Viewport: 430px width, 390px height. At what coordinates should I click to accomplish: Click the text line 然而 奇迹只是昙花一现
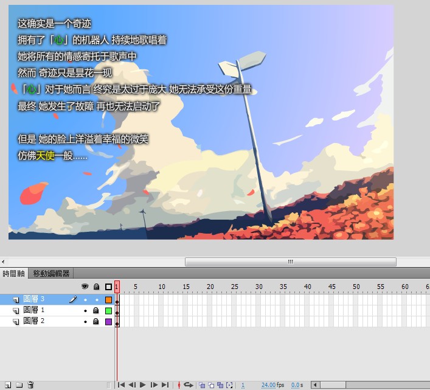pos(64,72)
